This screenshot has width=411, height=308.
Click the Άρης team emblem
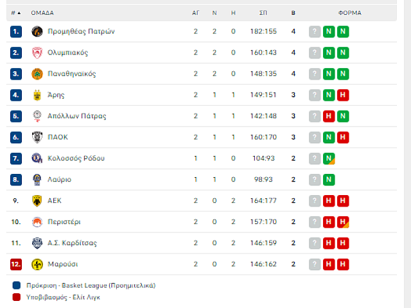37,95
